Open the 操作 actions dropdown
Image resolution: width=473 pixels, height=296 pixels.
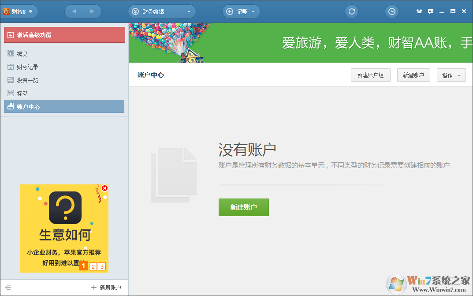coord(451,75)
